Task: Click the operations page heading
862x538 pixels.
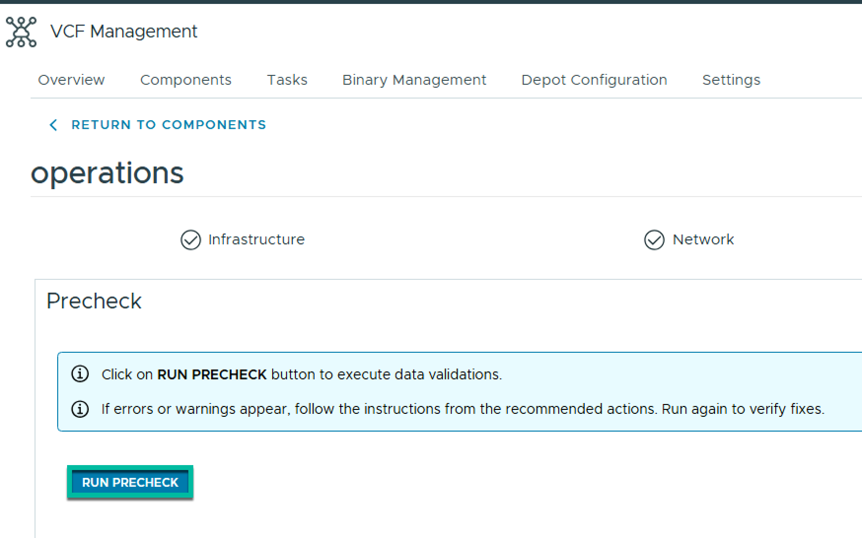Action: pyautogui.click(x=107, y=173)
